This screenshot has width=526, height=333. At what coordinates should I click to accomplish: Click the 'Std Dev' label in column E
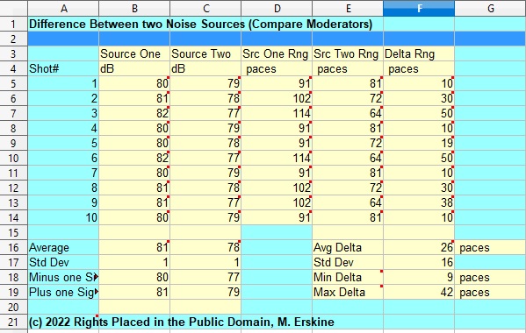348,262
